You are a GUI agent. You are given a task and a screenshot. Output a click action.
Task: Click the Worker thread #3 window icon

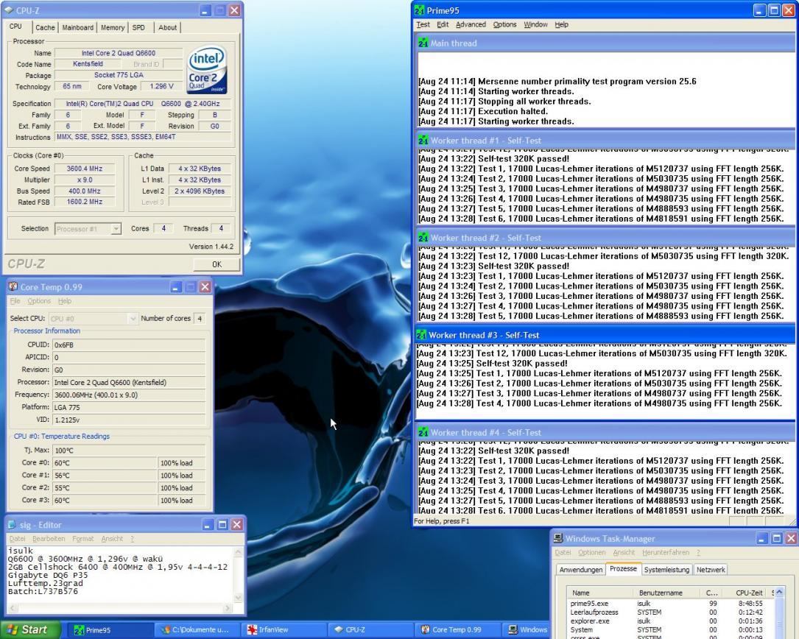coord(421,335)
